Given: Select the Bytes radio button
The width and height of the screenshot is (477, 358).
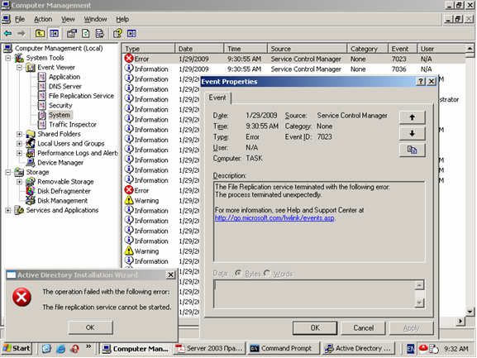Looking at the screenshot, I should click(x=238, y=274).
